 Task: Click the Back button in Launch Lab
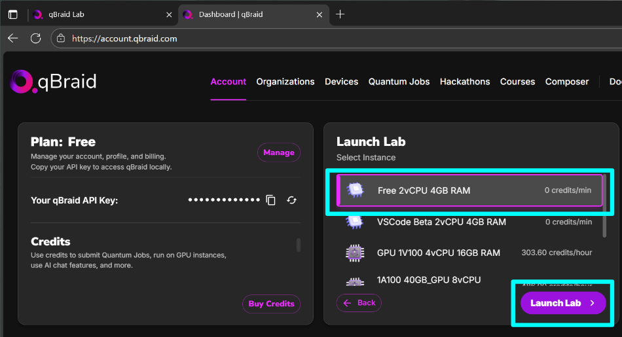[x=359, y=303]
